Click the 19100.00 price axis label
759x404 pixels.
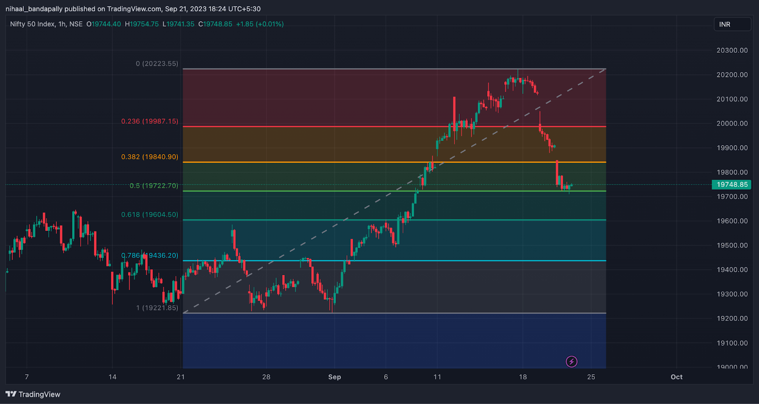pyautogui.click(x=732, y=343)
